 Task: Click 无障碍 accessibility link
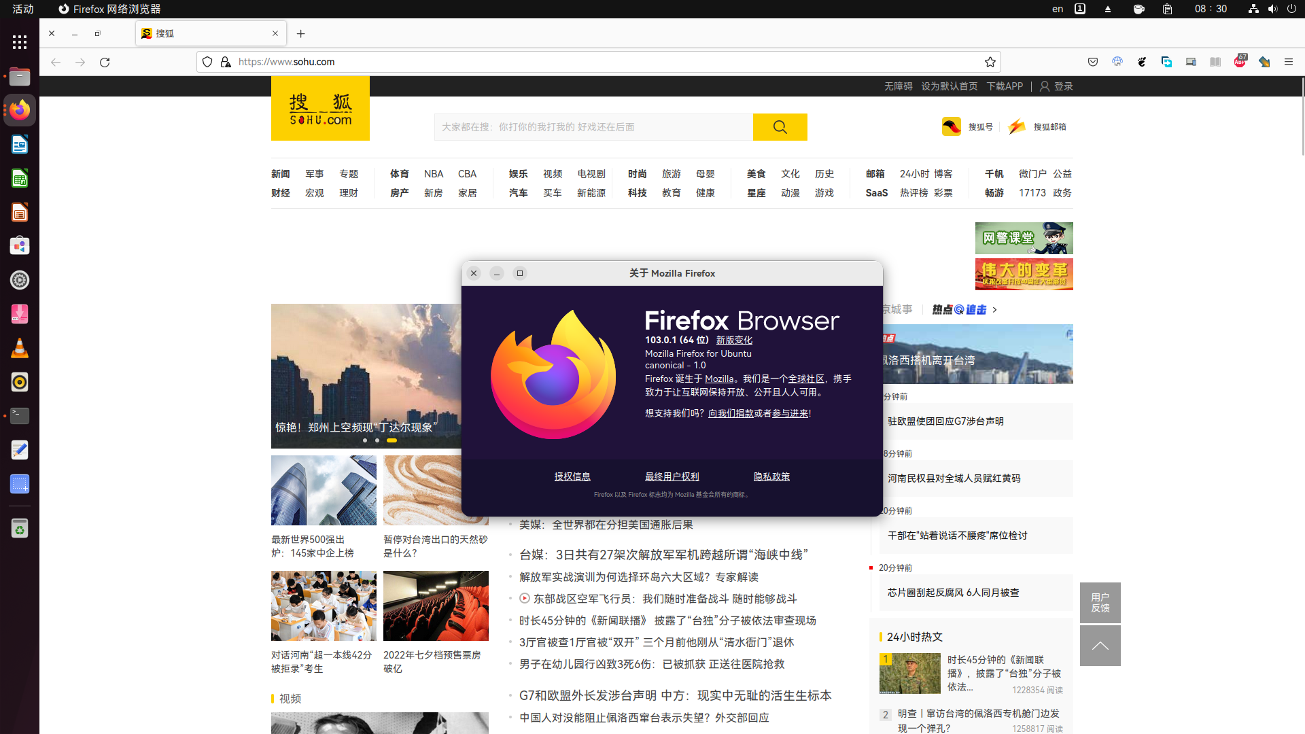tap(899, 86)
